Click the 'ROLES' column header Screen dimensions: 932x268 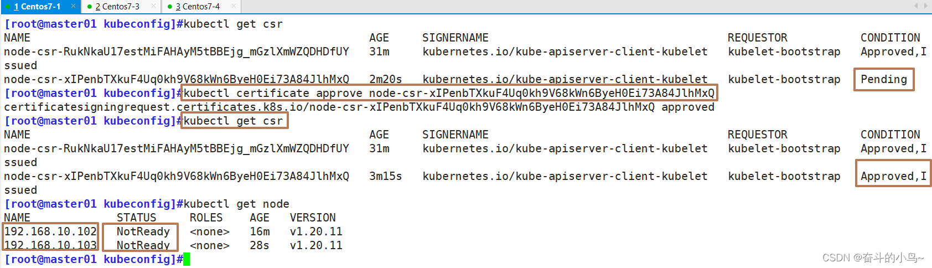[x=206, y=218]
